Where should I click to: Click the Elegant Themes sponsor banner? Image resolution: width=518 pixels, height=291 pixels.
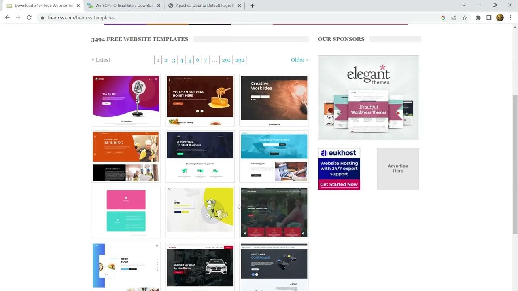(x=369, y=97)
